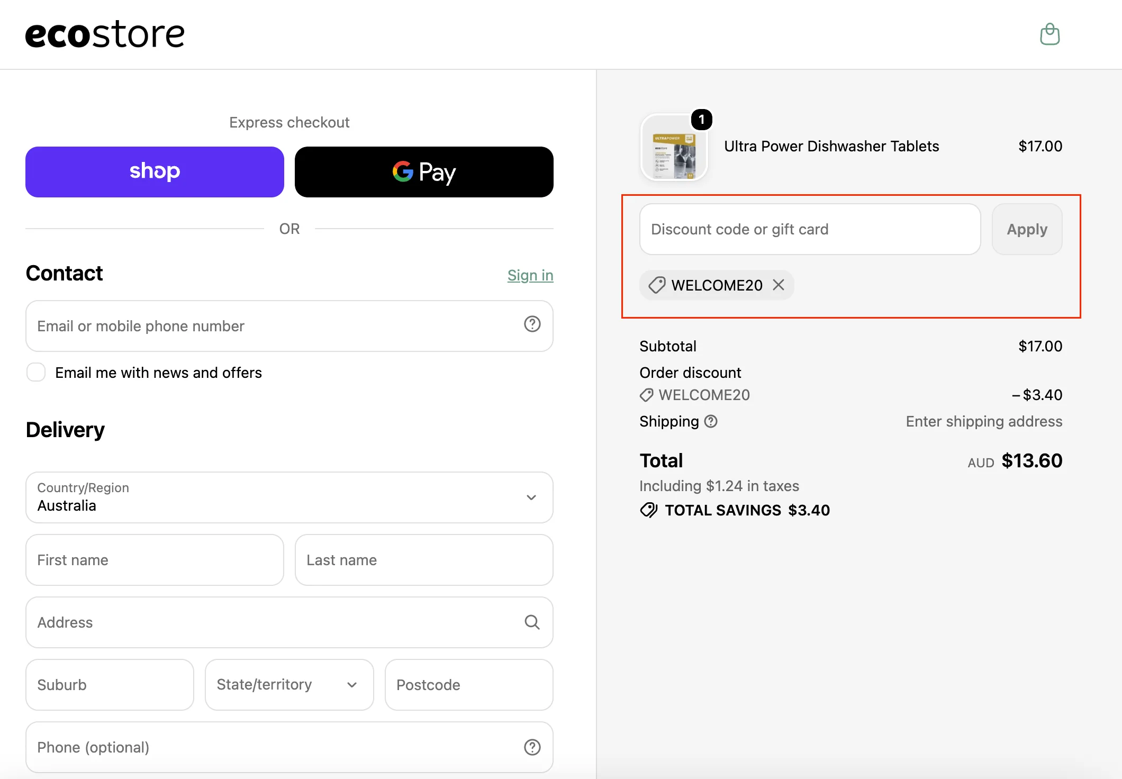Click the Ultra Power Dishwasher Tablets name
The width and height of the screenshot is (1122, 779).
tap(831, 146)
